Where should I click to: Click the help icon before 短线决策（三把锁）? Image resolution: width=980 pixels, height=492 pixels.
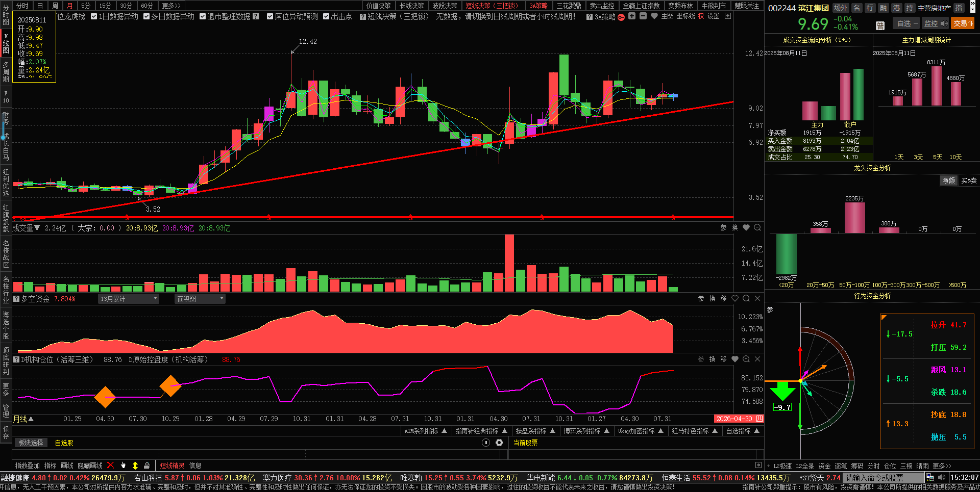pos(363,17)
